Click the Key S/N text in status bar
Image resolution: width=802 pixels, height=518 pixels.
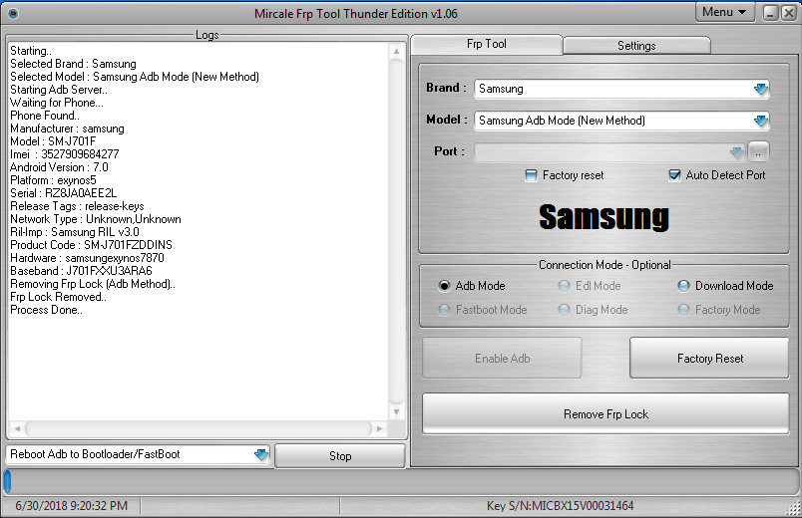coord(560,506)
